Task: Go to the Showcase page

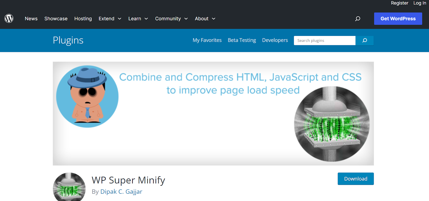Action: point(56,19)
